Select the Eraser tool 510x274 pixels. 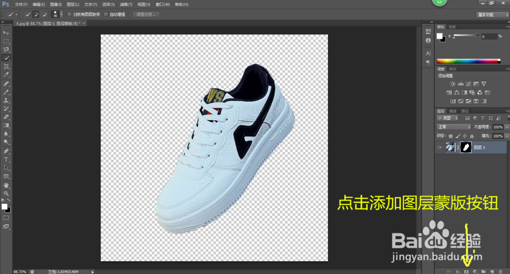[6, 117]
